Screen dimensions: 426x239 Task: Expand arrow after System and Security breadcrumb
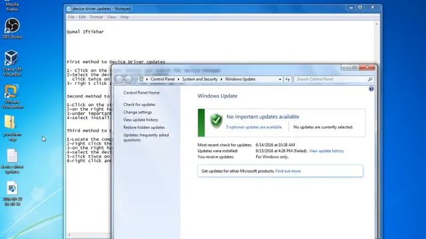222,79
